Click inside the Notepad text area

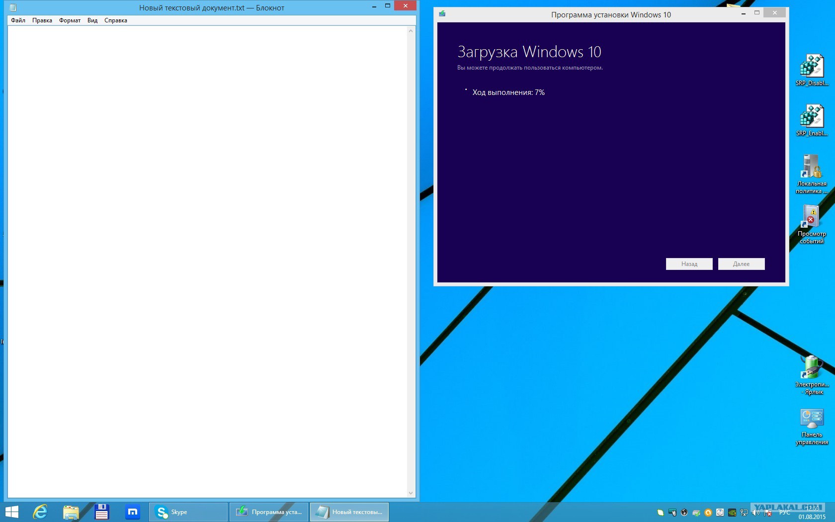(208, 261)
